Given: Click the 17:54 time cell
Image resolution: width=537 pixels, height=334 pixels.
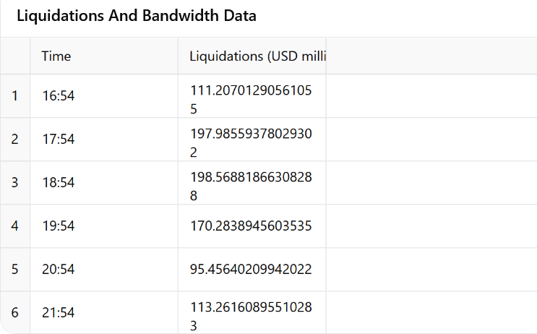Looking at the screenshot, I should coord(104,140).
